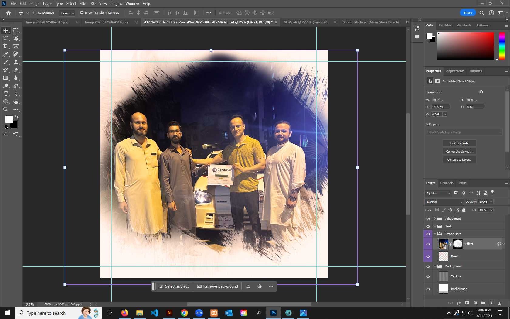Switch to the Swatches tab
Viewport: 510px width, 319px height.
click(445, 26)
